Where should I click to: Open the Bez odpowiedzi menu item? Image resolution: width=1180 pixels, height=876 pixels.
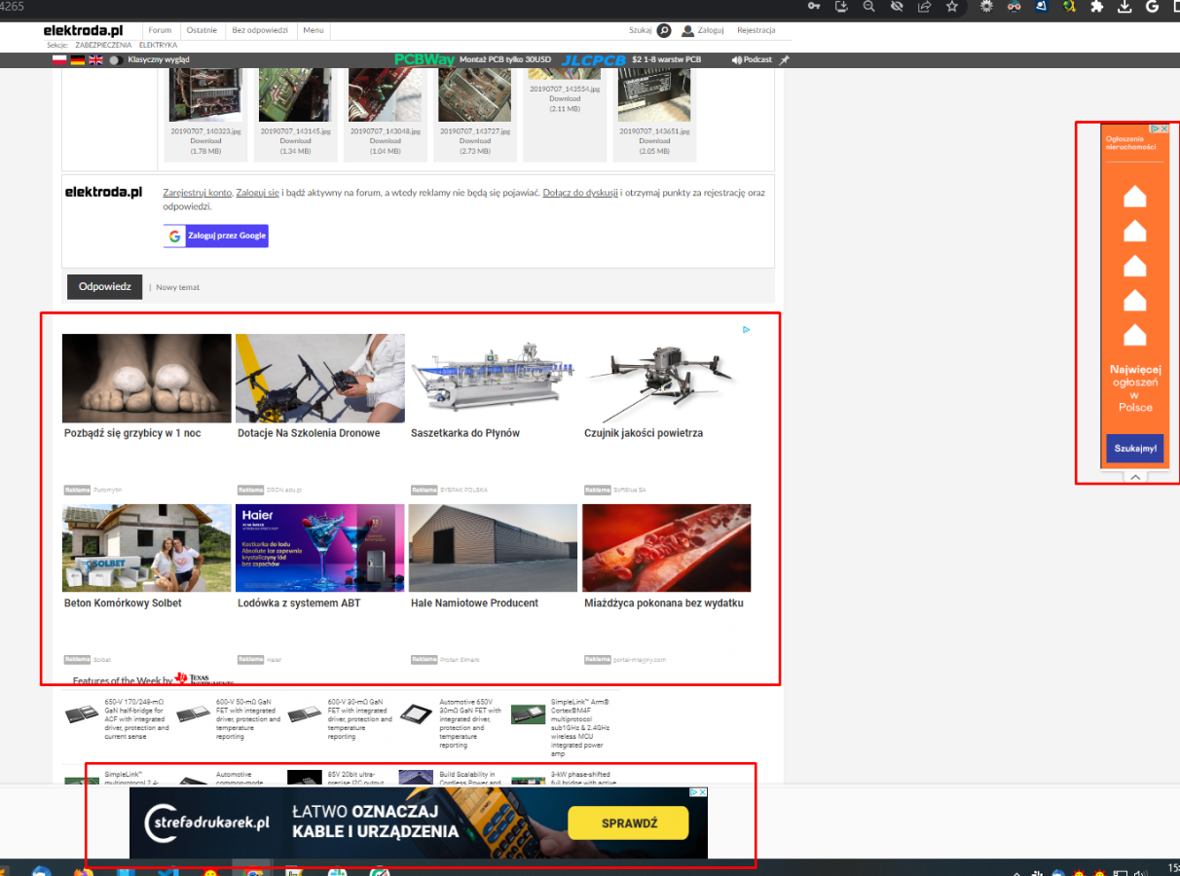[260, 30]
